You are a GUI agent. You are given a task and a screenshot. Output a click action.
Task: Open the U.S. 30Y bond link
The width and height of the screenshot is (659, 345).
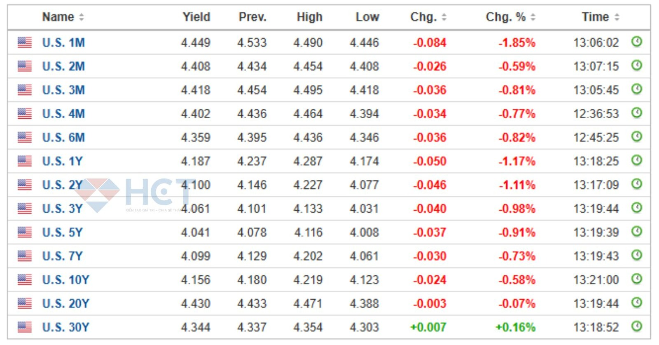pyautogui.click(x=65, y=327)
